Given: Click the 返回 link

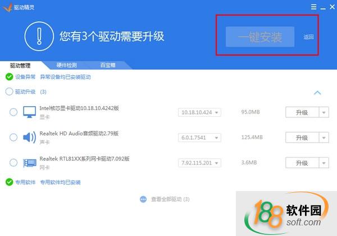Looking at the screenshot, I should [x=308, y=38].
